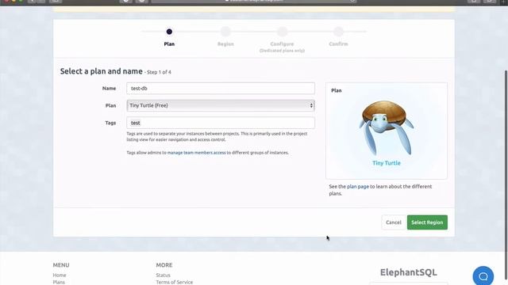
Task: Click the Region step label
Action: tap(225, 44)
